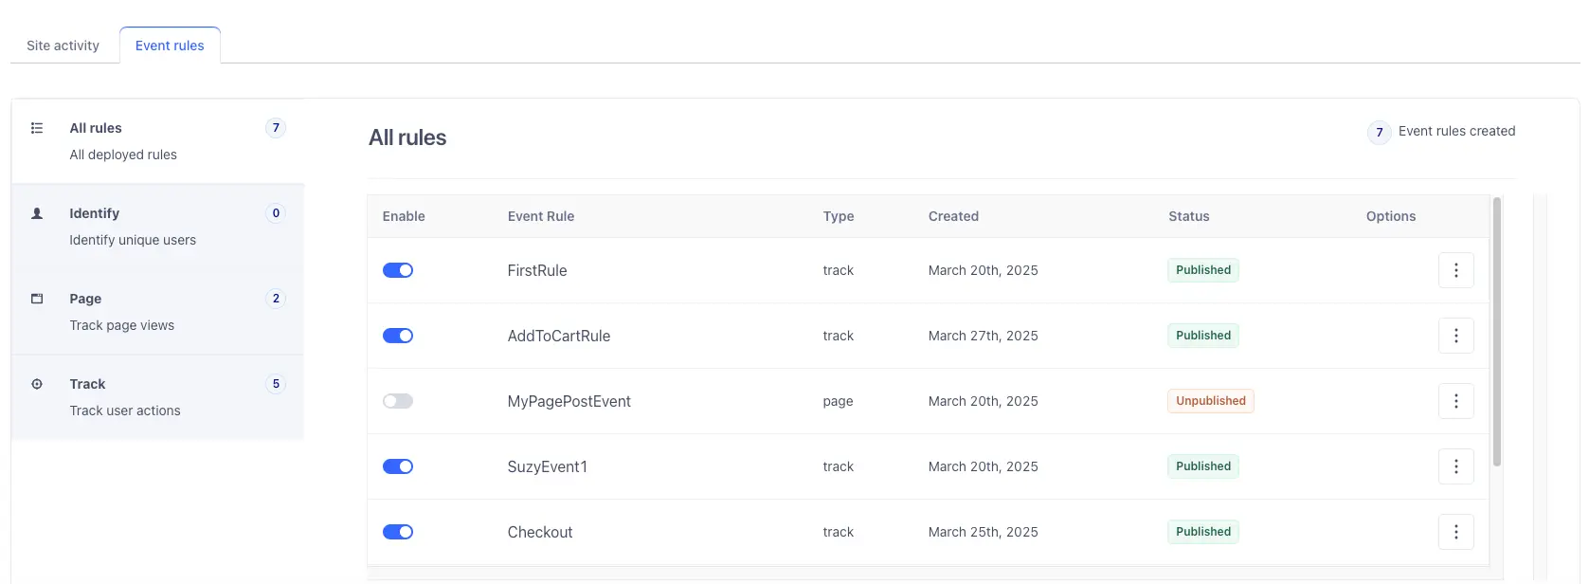Click the Created column header

tap(953, 216)
